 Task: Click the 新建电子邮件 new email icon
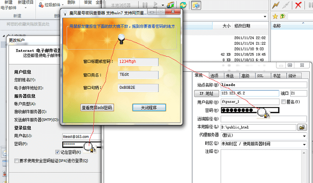click(x=9, y=4)
